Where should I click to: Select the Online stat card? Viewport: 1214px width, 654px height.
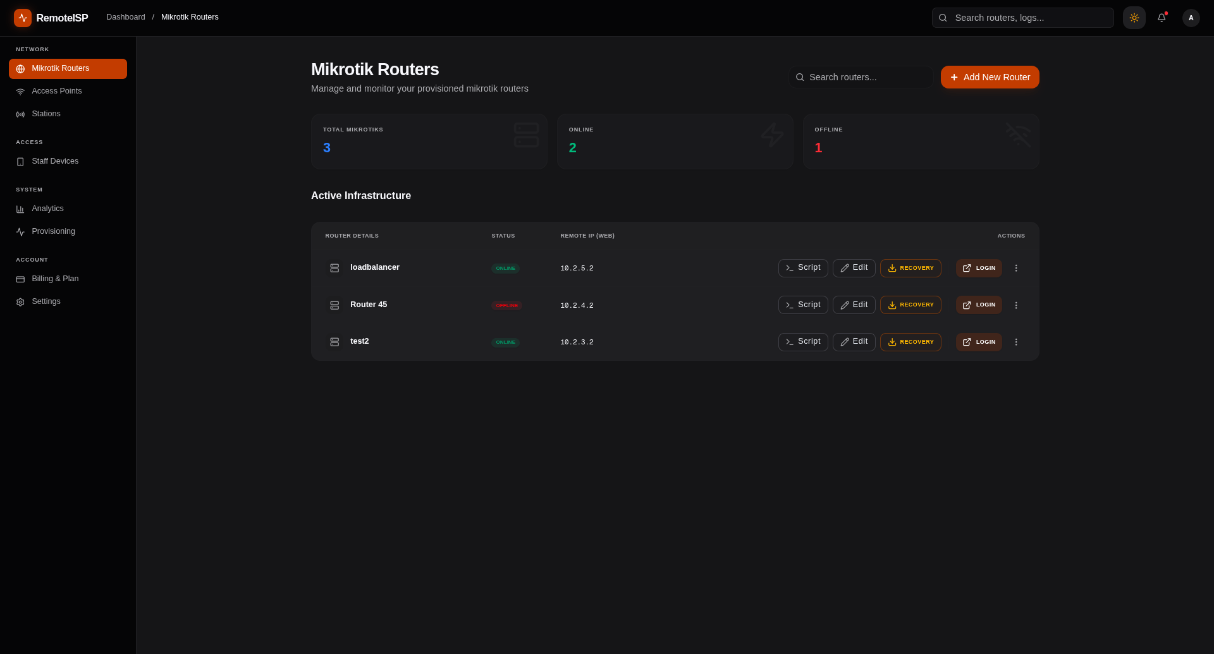pos(675,142)
